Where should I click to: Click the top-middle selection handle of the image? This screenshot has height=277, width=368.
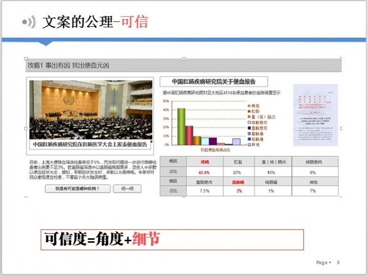183,59
